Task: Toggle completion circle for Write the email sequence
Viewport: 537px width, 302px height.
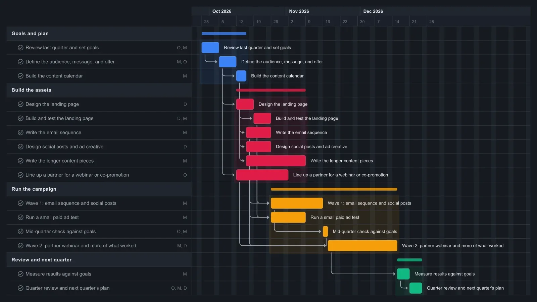Action: (20, 132)
